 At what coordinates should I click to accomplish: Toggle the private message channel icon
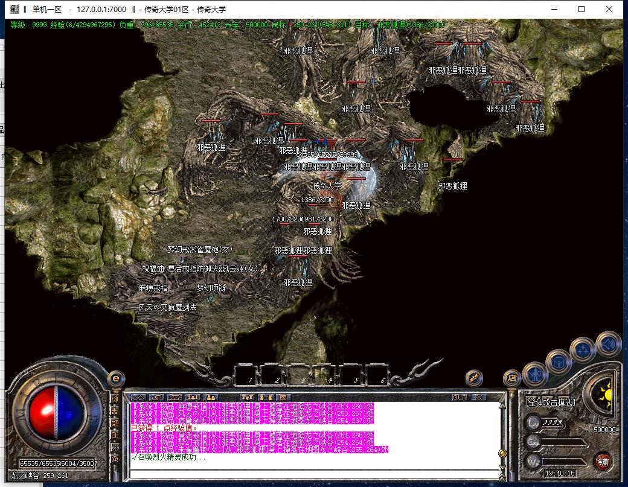(x=115, y=435)
